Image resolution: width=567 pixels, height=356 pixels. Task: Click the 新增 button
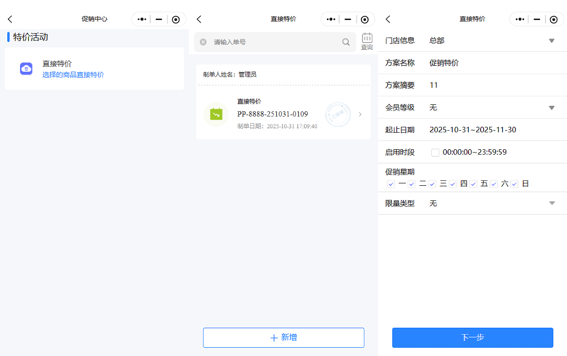pyautogui.click(x=283, y=337)
